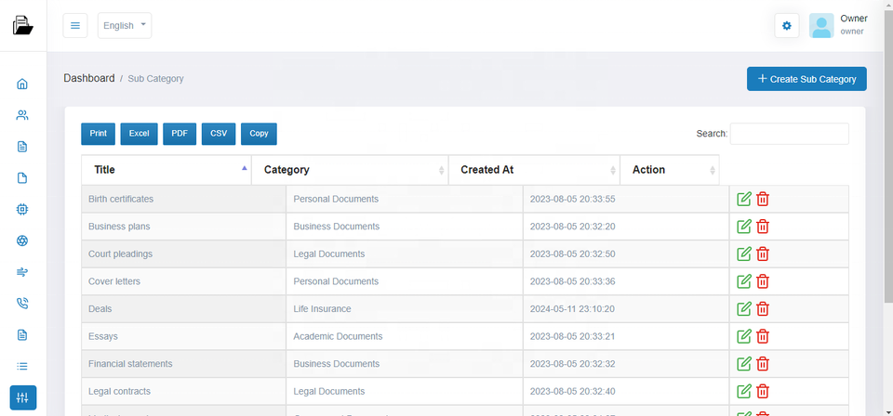The height and width of the screenshot is (416, 893).
Task: Open the Owner profile menu
Action: click(x=839, y=26)
